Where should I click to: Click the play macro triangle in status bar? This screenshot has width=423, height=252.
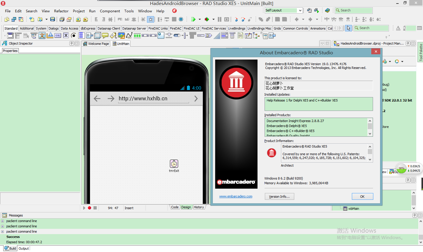point(84,208)
